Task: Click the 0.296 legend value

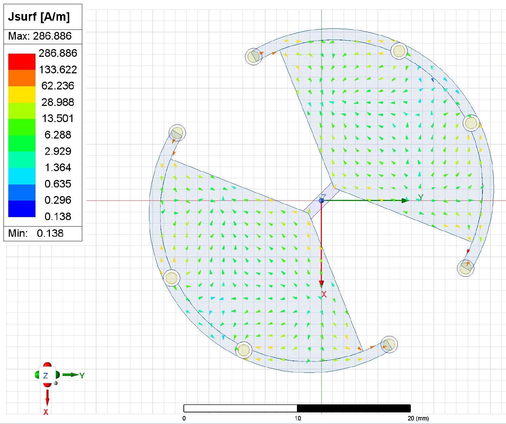Action: click(x=58, y=200)
